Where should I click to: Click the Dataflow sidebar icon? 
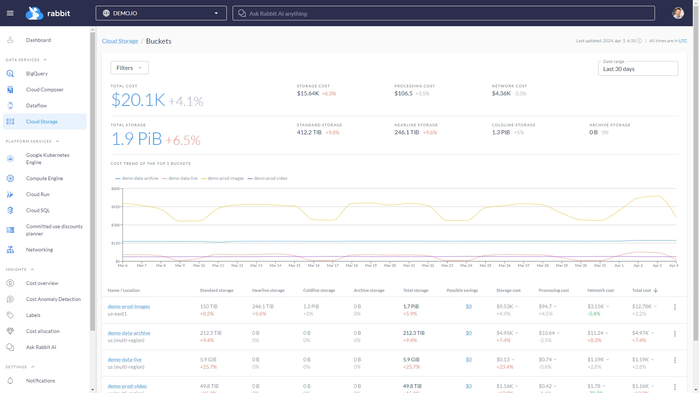pyautogui.click(x=10, y=106)
